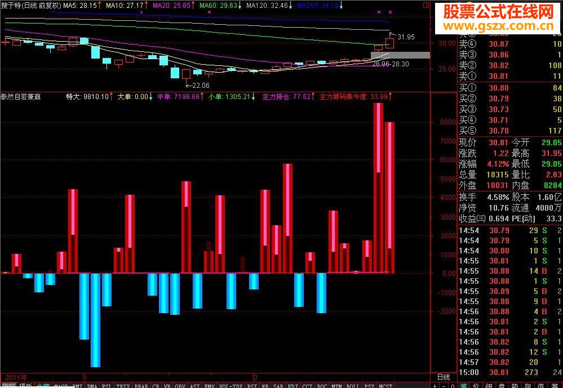Select the 细 detail tab
The height and width of the screenshot is (388, 563).
pos(489,386)
